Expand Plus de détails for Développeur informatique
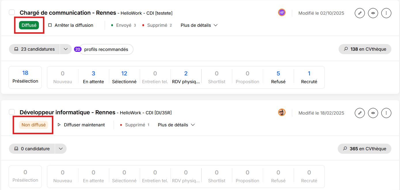The height and width of the screenshot is (190, 400). [x=176, y=125]
